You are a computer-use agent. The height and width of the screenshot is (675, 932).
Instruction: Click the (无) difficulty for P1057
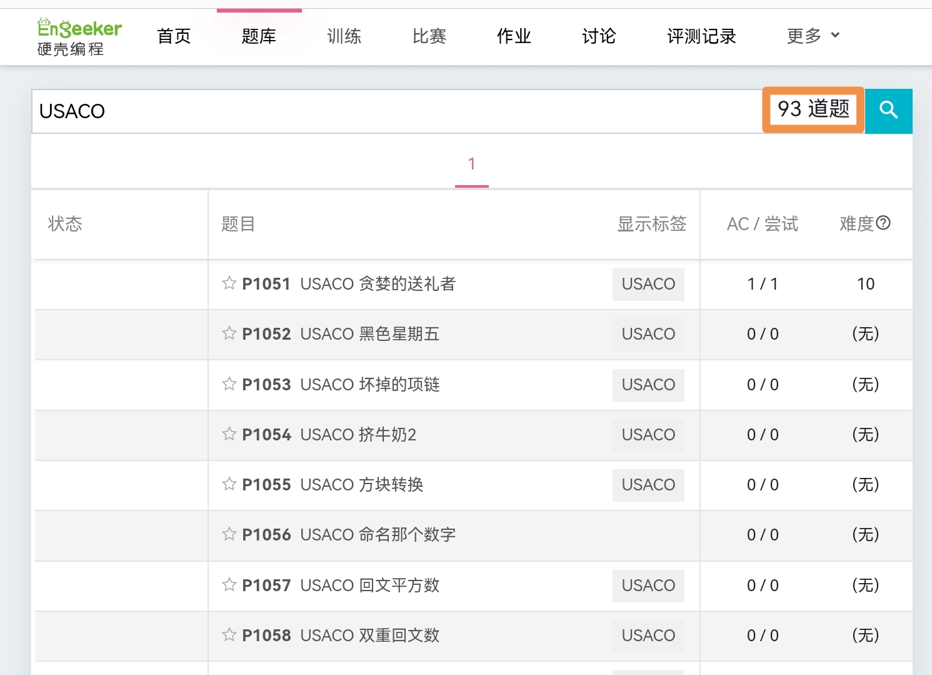866,586
